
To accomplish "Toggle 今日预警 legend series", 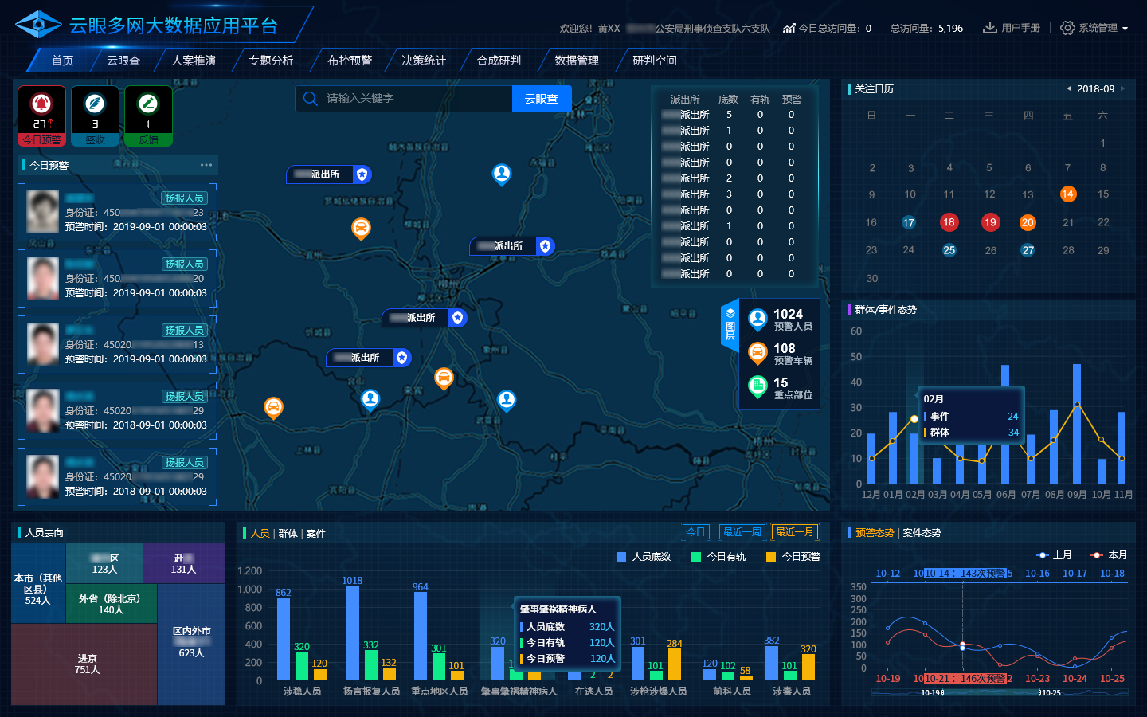I will [793, 557].
